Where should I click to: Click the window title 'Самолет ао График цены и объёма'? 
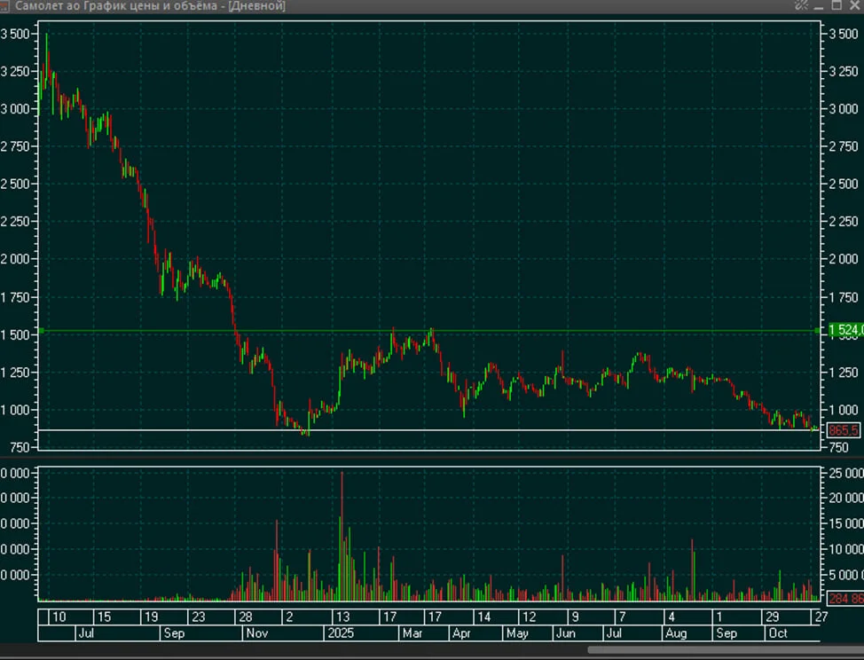pos(116,6)
